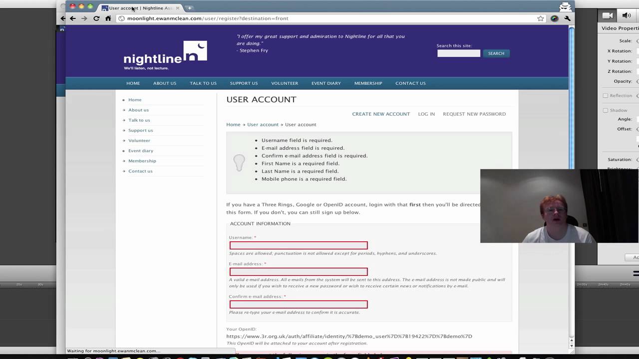Screen dimensions: 639x359
Task: Open the Support us sidebar link
Action: [x=140, y=131]
